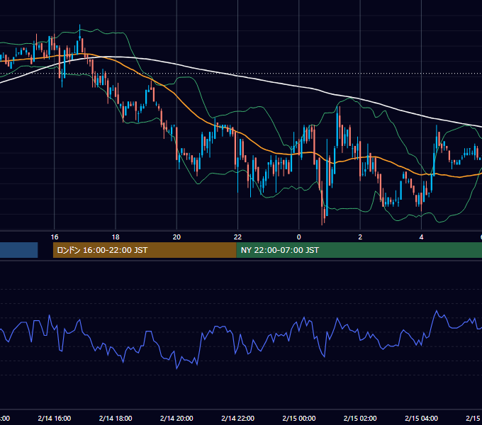Viewport: 482px width, 425px height.
Task: Click hour label 0 on price chart axis
Action: point(299,237)
